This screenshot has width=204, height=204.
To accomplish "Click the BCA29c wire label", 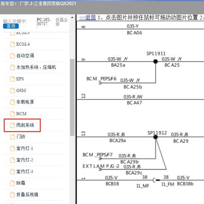I will pos(134,173).
